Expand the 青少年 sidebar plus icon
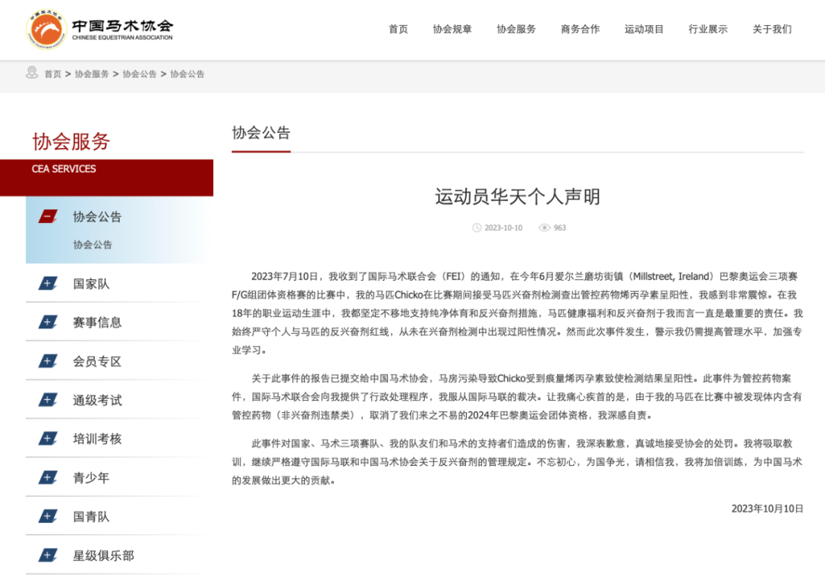The width and height of the screenshot is (825, 581). point(48,477)
